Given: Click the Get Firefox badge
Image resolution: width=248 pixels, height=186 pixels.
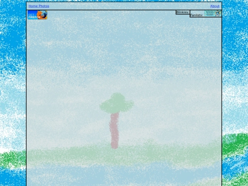Looking at the screenshot, I should pos(38,15).
